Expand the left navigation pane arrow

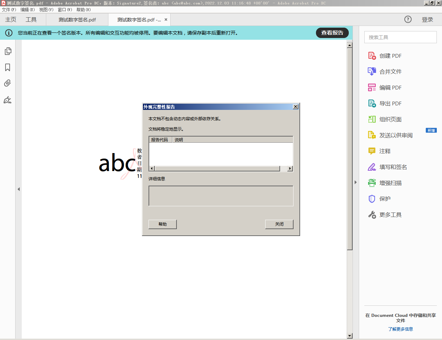coord(19,189)
